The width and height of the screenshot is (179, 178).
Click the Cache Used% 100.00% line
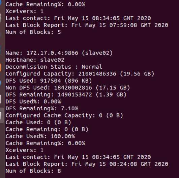(x=40, y=136)
